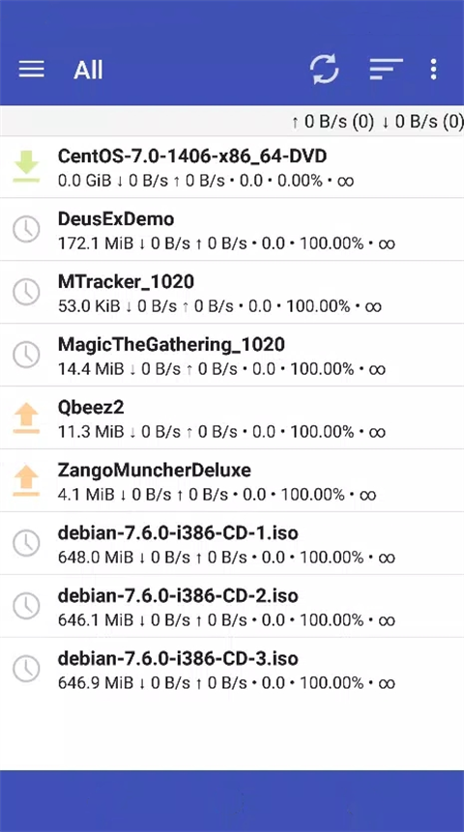Open the sort options icon

click(x=386, y=69)
